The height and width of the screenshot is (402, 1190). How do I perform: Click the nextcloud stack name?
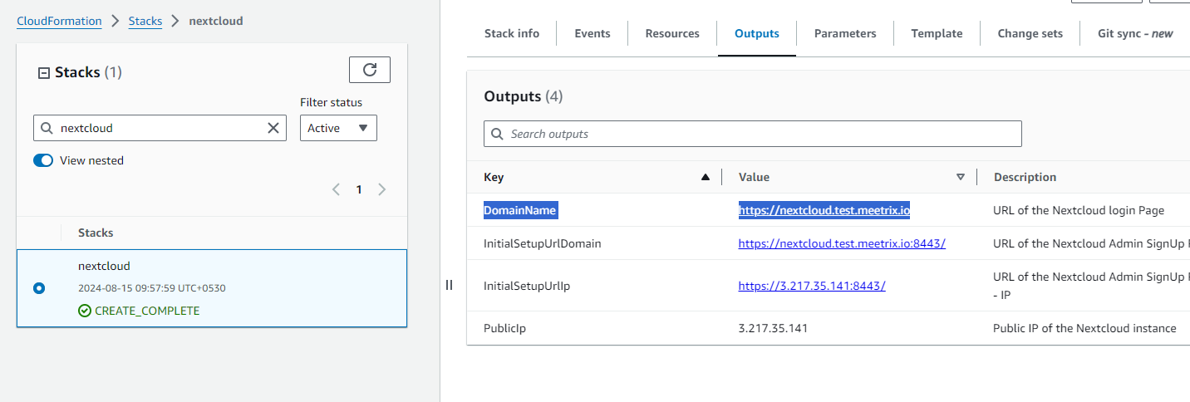pyautogui.click(x=104, y=266)
